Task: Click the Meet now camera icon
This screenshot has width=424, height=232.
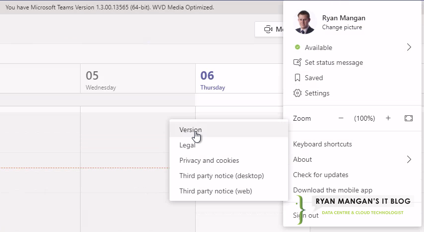Action: (268, 29)
